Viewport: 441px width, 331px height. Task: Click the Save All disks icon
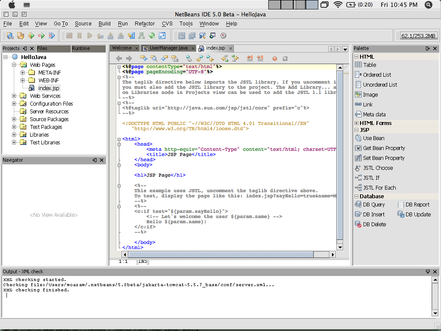point(192,36)
